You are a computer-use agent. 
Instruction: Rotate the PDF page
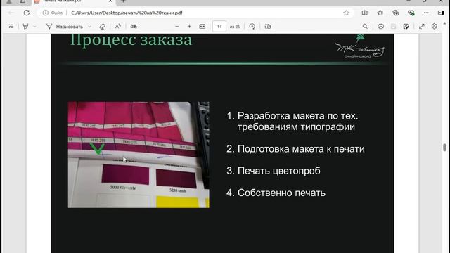click(x=252, y=27)
